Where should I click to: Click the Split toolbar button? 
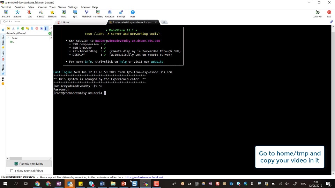(x=75, y=14)
